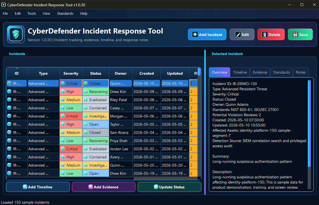
Task: Click the Contained status icon in Casey's row
Action: point(86,108)
